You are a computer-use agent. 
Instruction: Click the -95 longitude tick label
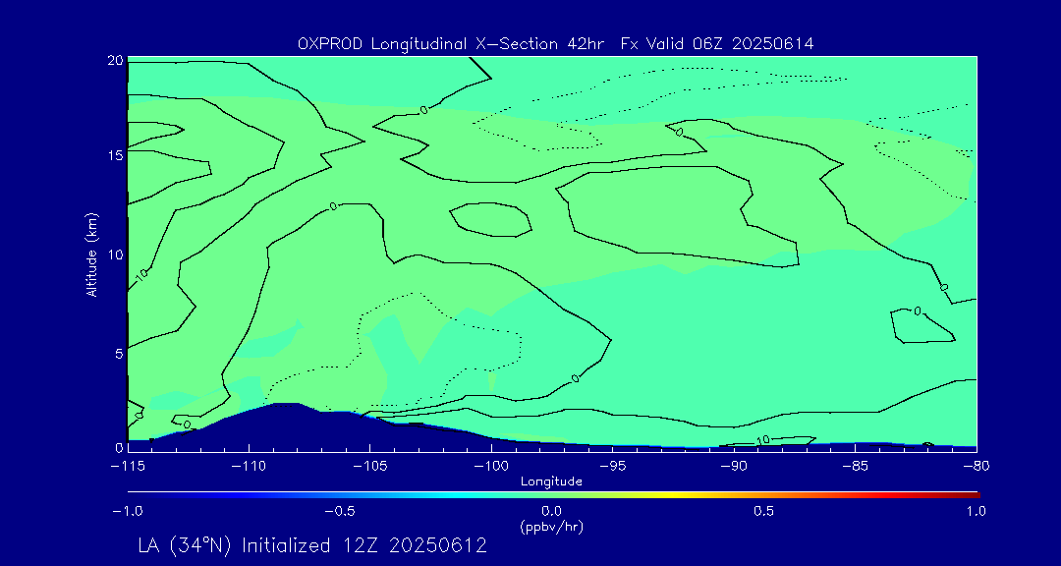[612, 467]
